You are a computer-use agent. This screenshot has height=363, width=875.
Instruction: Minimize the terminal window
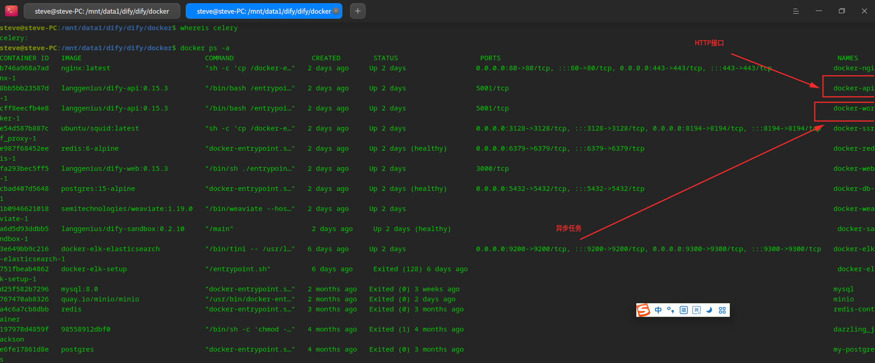(x=819, y=11)
